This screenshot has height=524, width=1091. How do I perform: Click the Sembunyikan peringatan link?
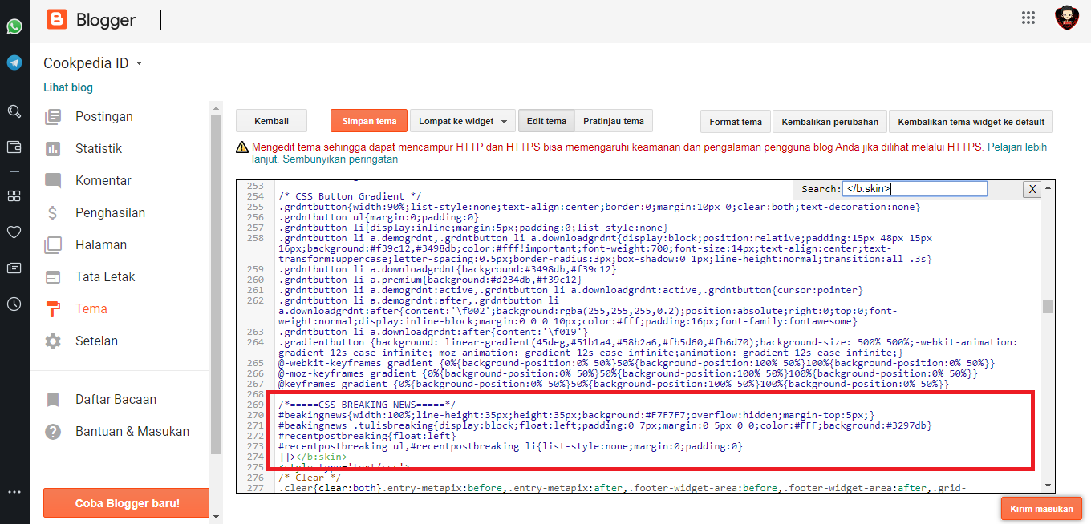(340, 159)
